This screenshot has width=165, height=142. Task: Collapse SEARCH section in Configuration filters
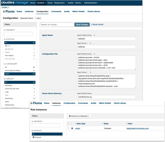tap(5, 30)
